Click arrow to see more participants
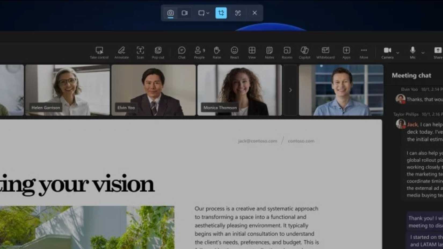The height and width of the screenshot is (249, 443). pyautogui.click(x=290, y=90)
